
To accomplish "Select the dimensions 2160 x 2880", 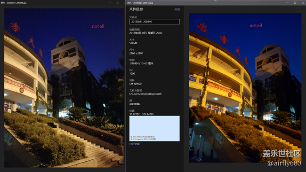I will pos(136,53).
